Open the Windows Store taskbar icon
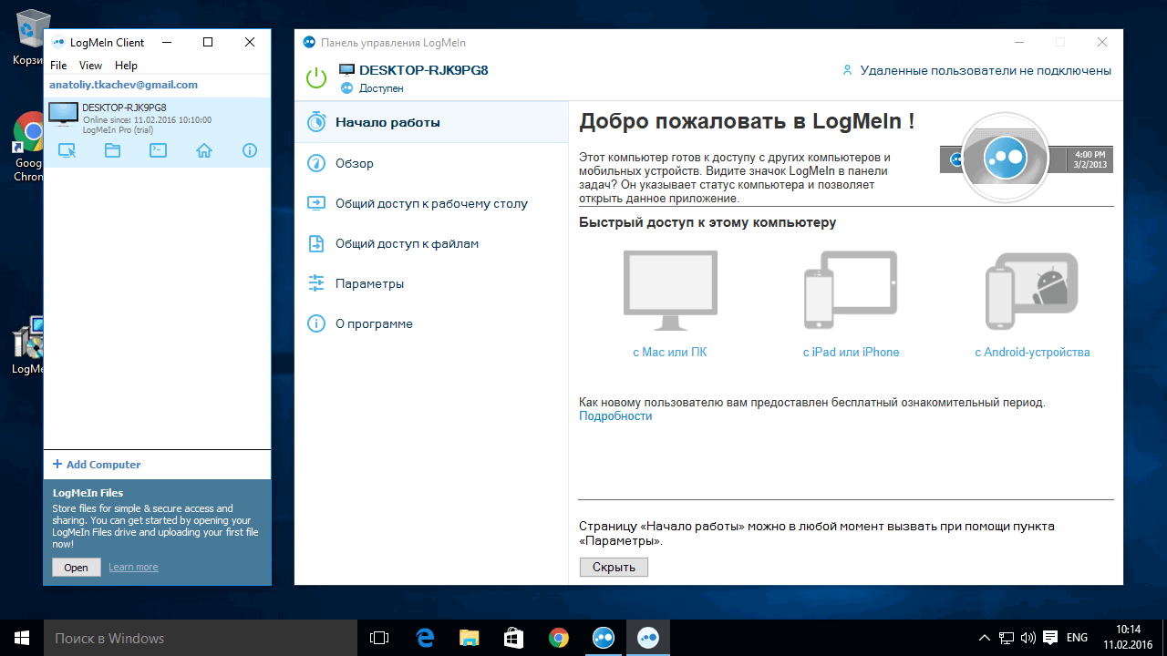The height and width of the screenshot is (656, 1167). [513, 638]
